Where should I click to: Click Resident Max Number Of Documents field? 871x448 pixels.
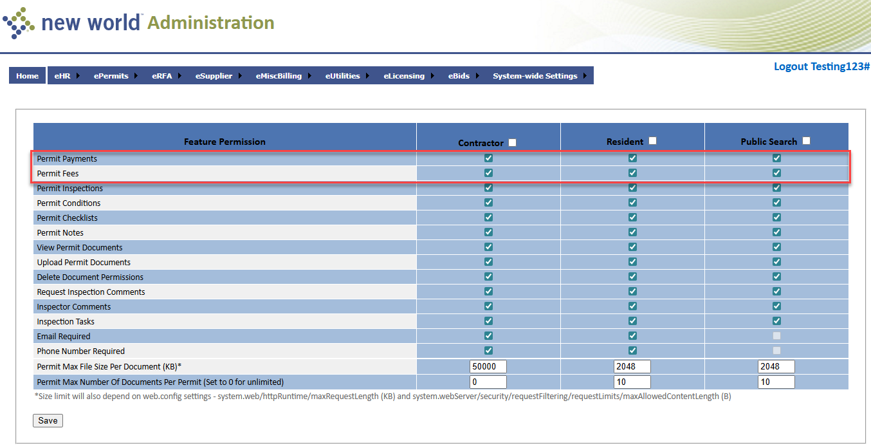[632, 382]
